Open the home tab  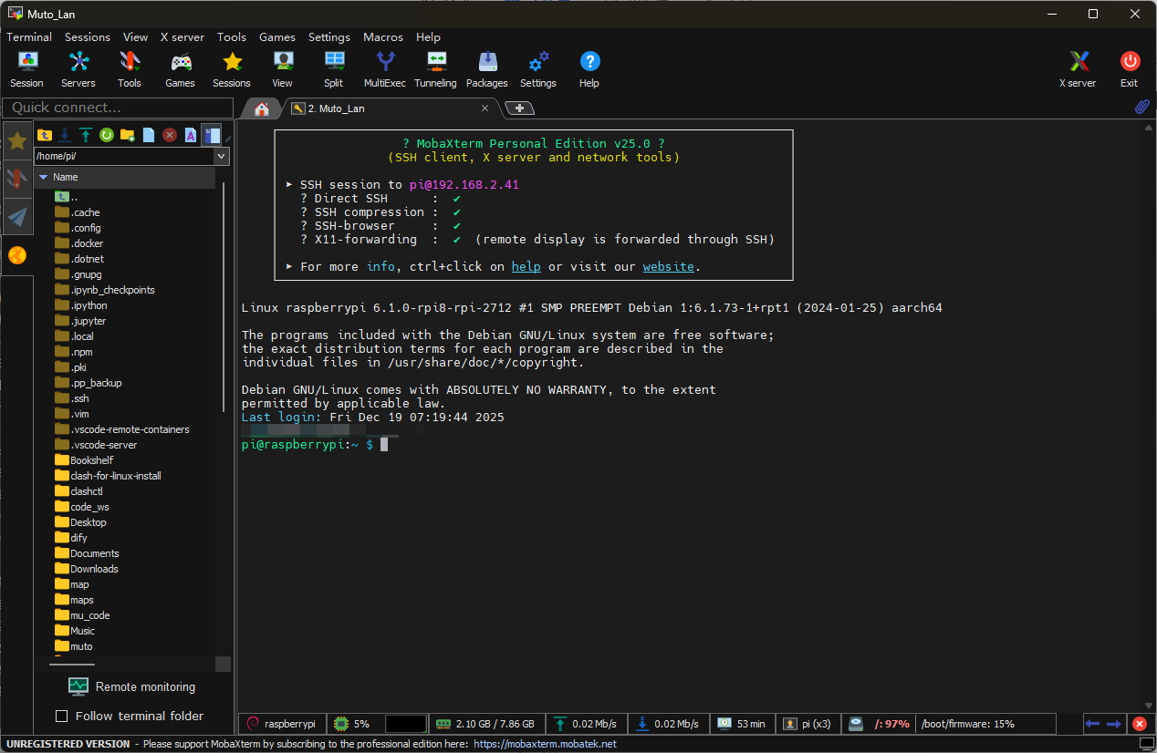tap(262, 108)
